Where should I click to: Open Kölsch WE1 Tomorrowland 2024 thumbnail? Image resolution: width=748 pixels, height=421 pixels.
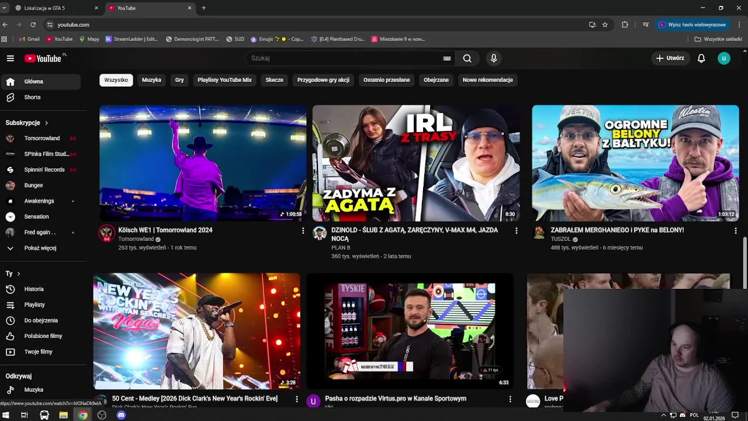pyautogui.click(x=203, y=163)
